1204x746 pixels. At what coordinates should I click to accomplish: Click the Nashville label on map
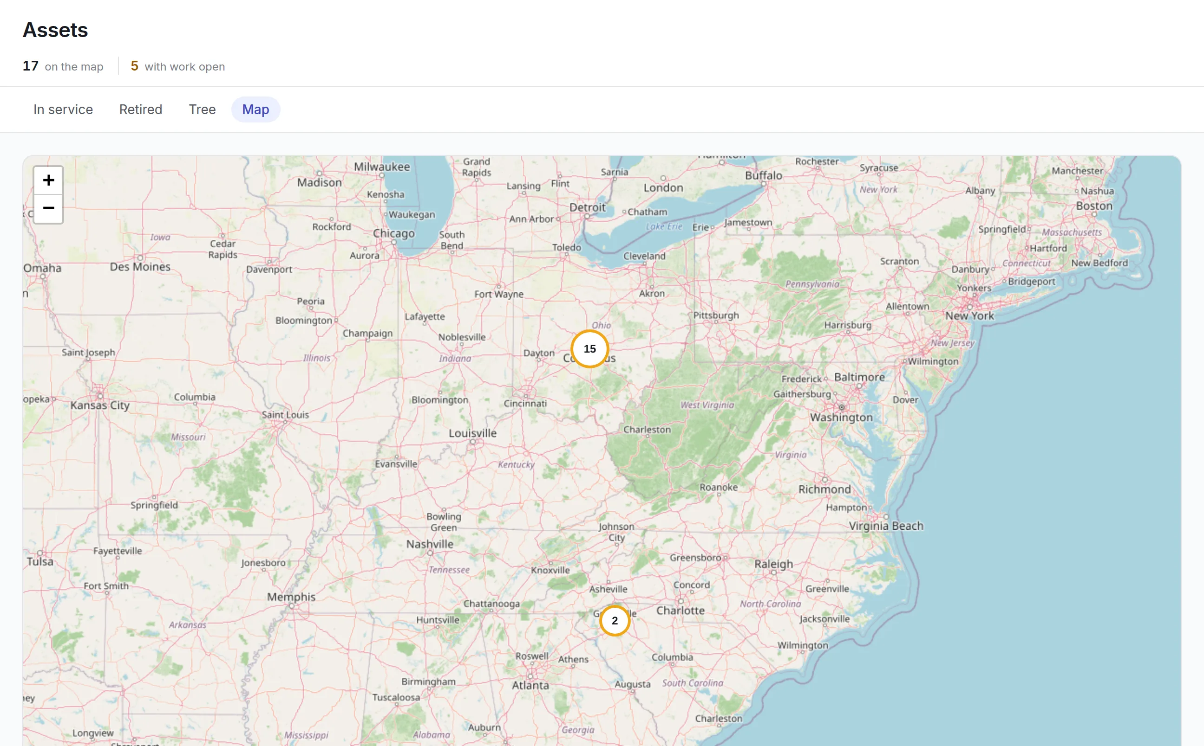pyautogui.click(x=430, y=544)
